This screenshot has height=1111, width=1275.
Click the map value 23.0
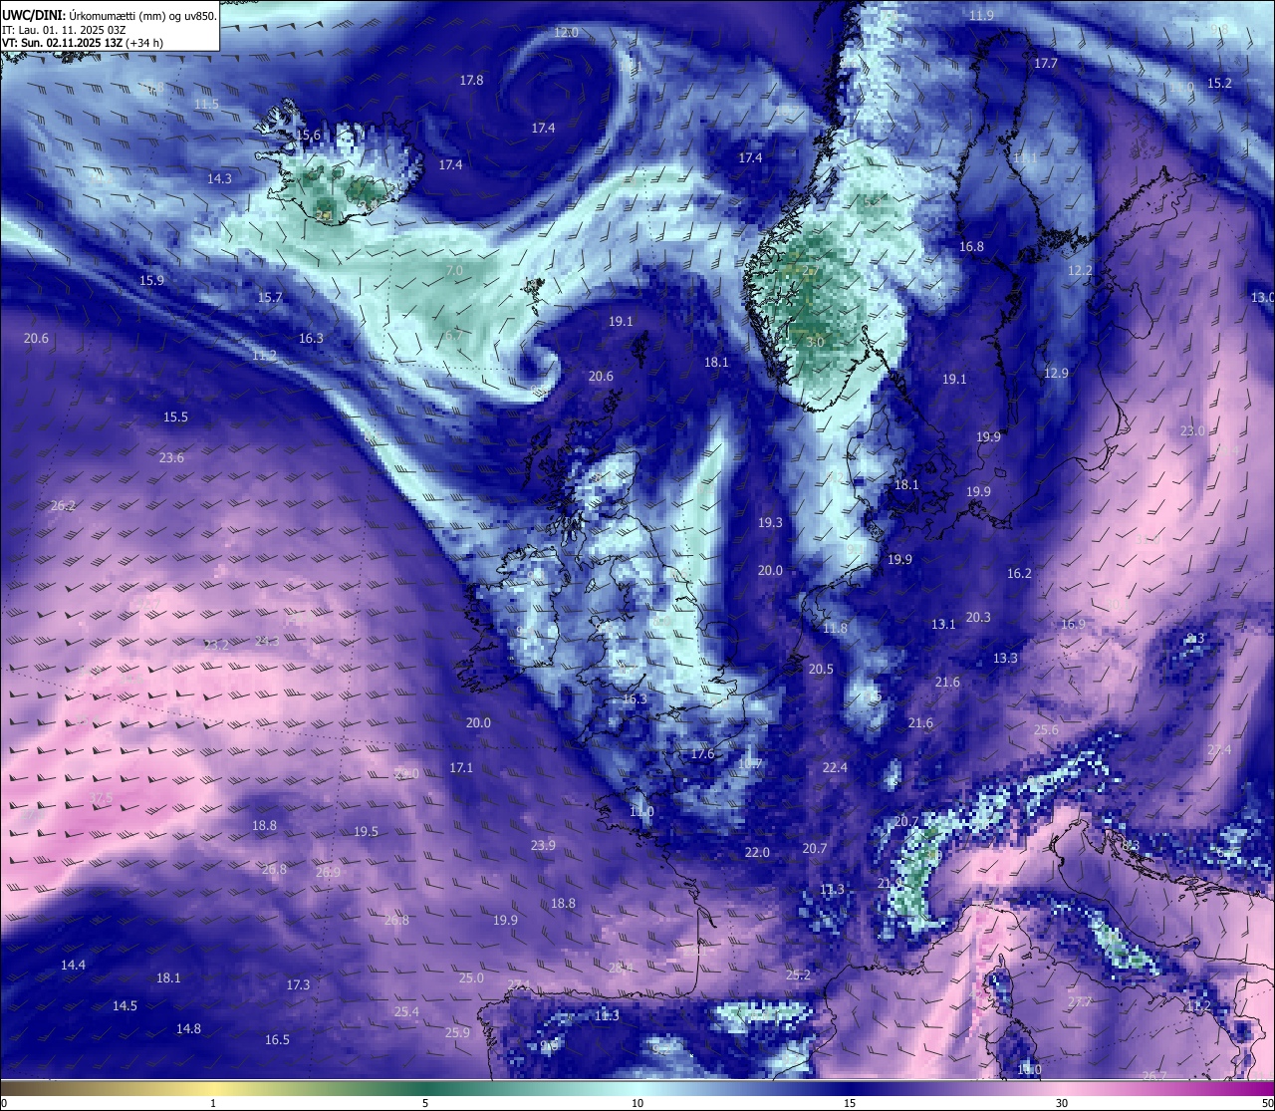point(1192,431)
